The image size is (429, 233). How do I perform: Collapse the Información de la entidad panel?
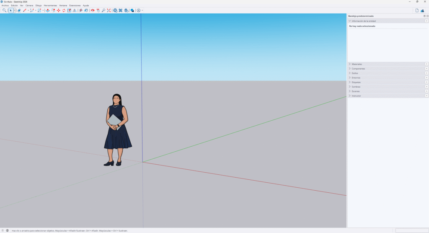point(364,21)
